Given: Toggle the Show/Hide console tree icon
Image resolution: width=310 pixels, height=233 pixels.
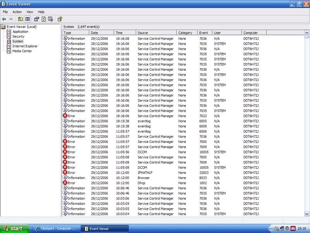Looking at the screenshot, I should tap(27, 19).
